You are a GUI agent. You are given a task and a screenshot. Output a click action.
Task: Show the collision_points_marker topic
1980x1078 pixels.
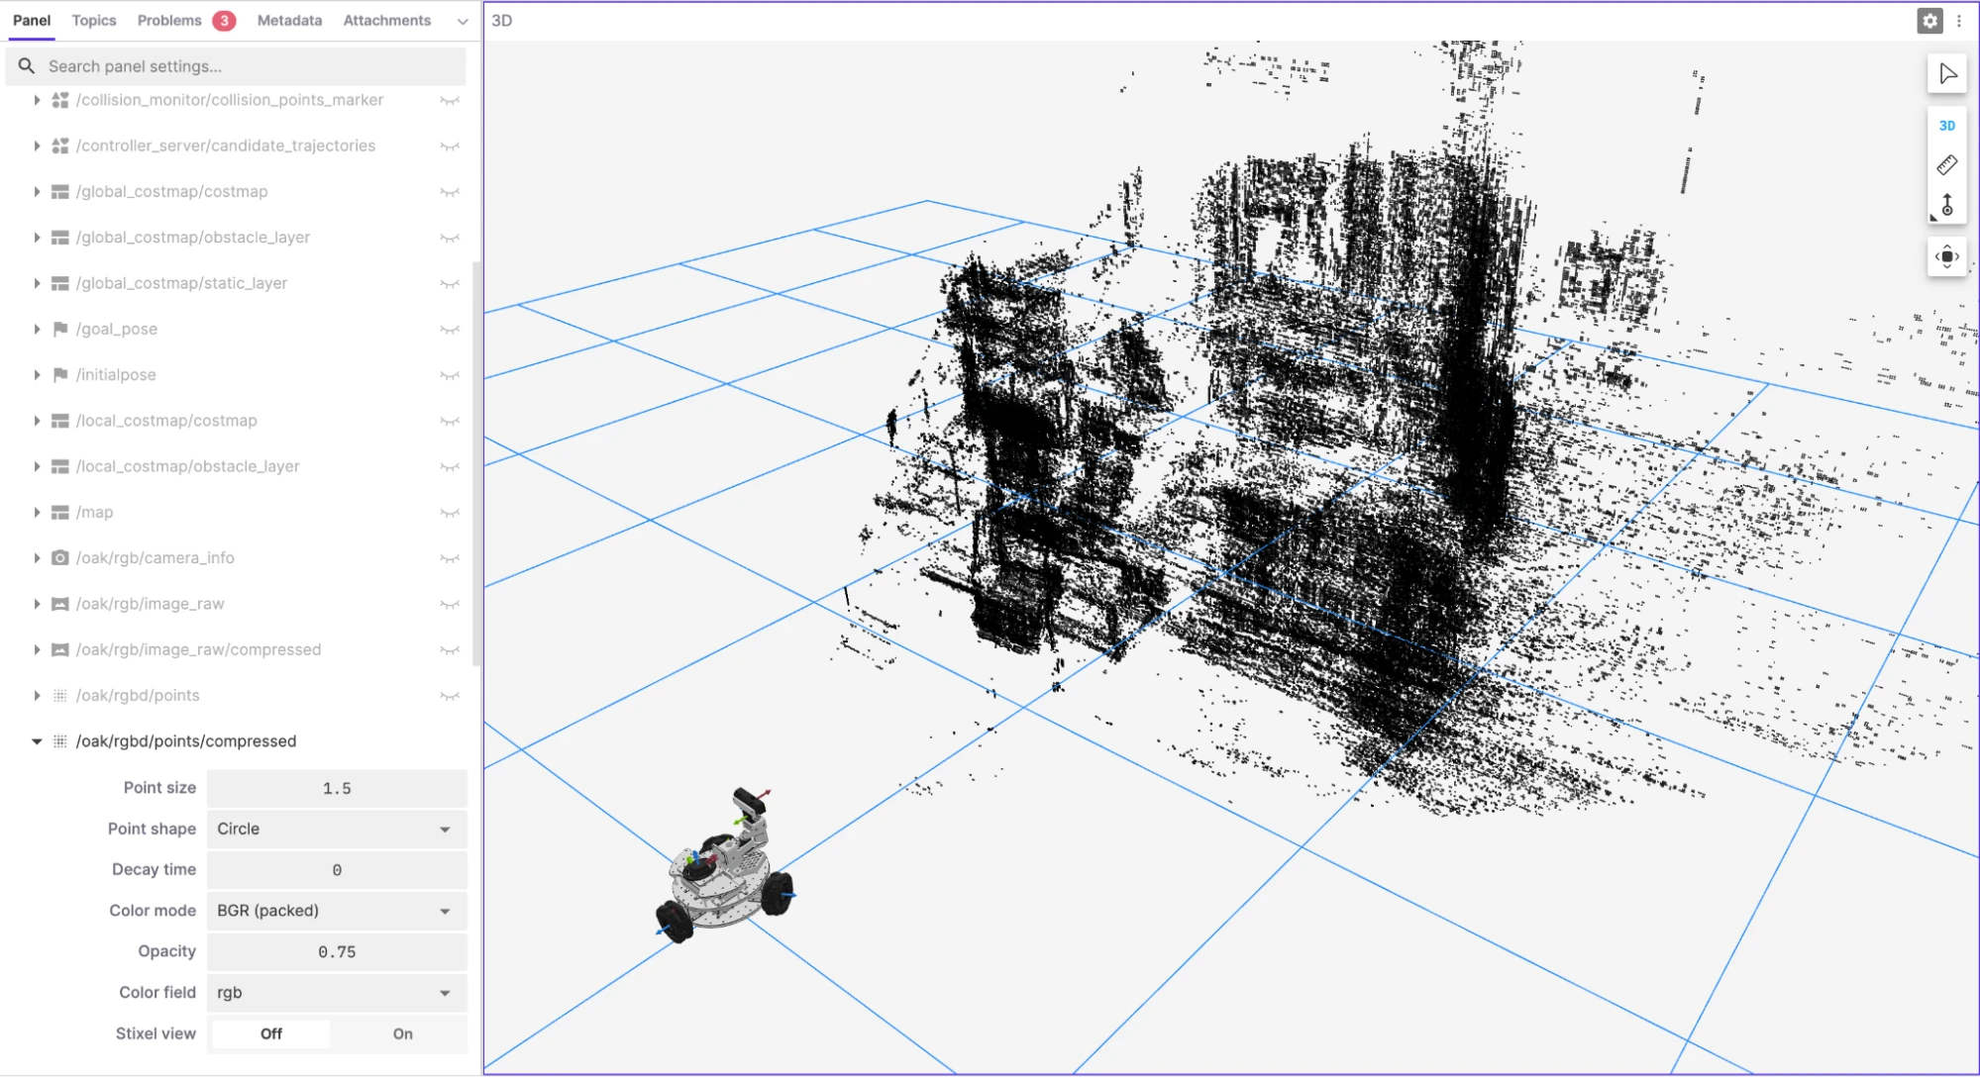click(450, 101)
